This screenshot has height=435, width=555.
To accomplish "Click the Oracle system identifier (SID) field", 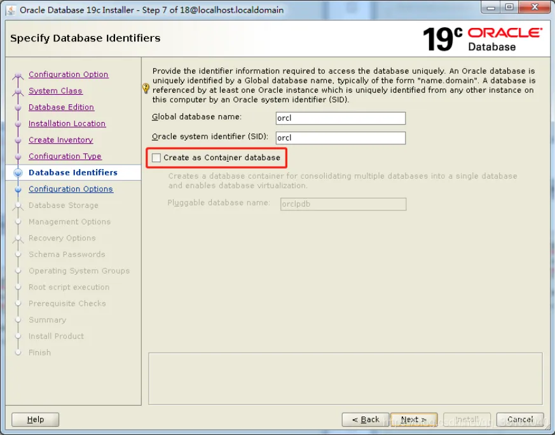I will pos(341,138).
